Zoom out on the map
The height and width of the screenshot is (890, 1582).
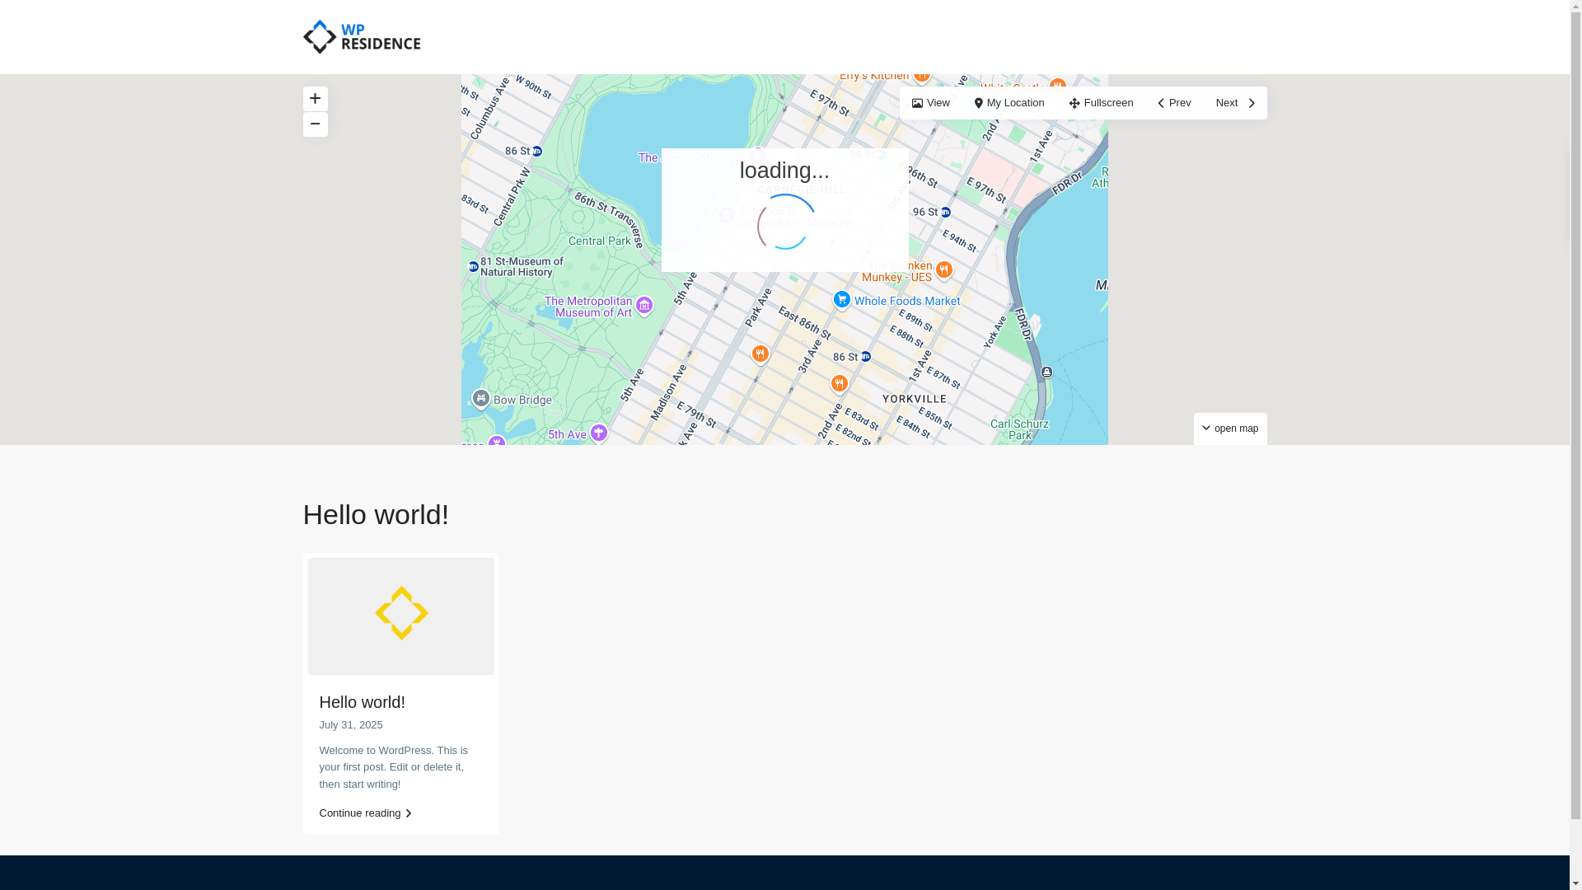point(315,124)
